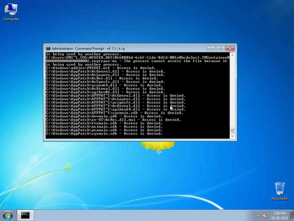
Task: Click the AppPatch\AcXtrnal.dll line
Action: click(105, 89)
